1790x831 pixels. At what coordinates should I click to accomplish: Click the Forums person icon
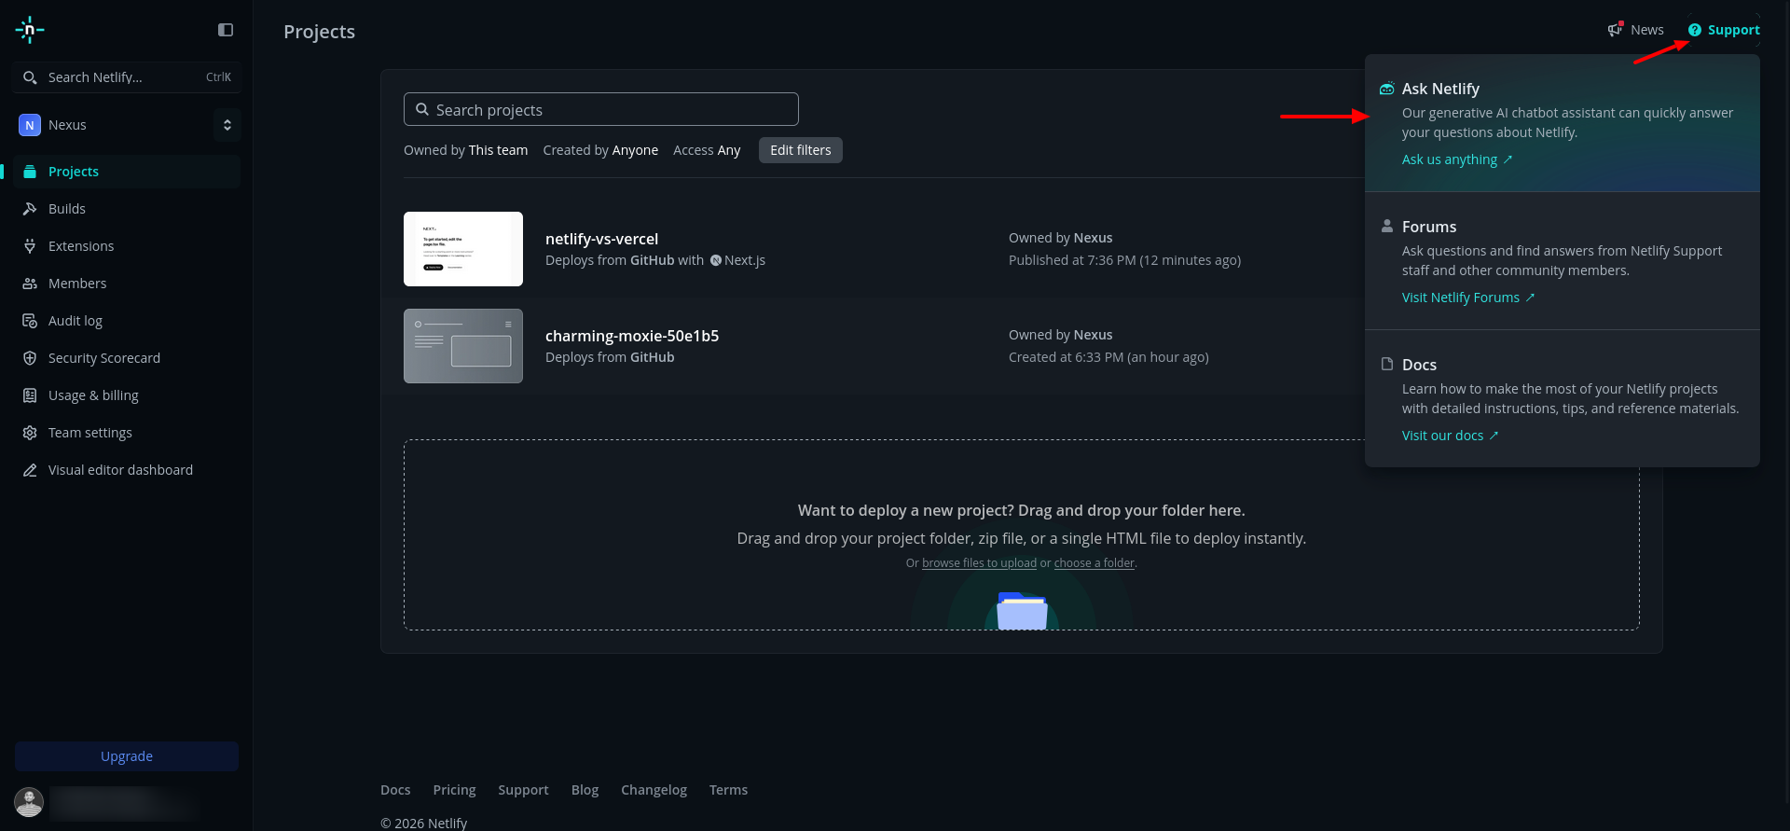pos(1387,226)
